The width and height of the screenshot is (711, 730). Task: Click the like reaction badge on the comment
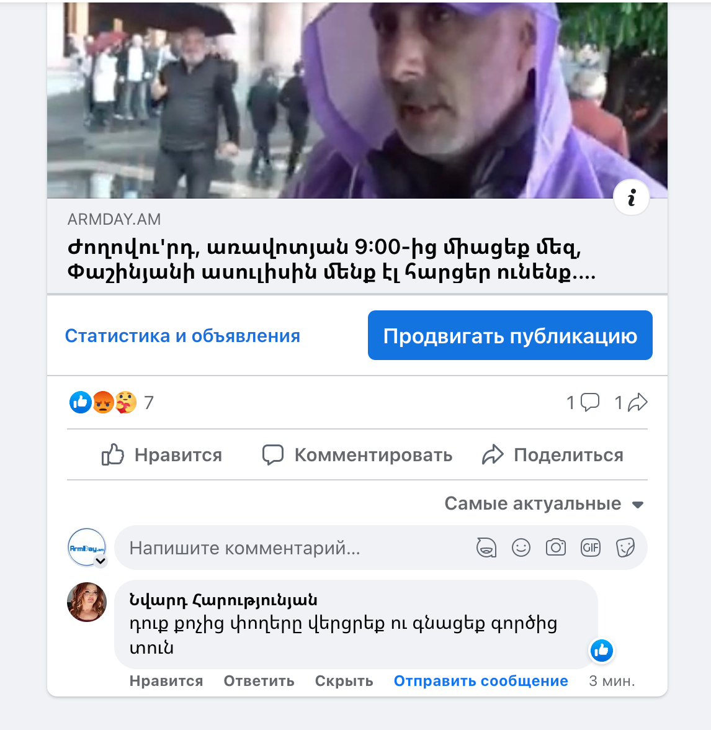pyautogui.click(x=602, y=651)
